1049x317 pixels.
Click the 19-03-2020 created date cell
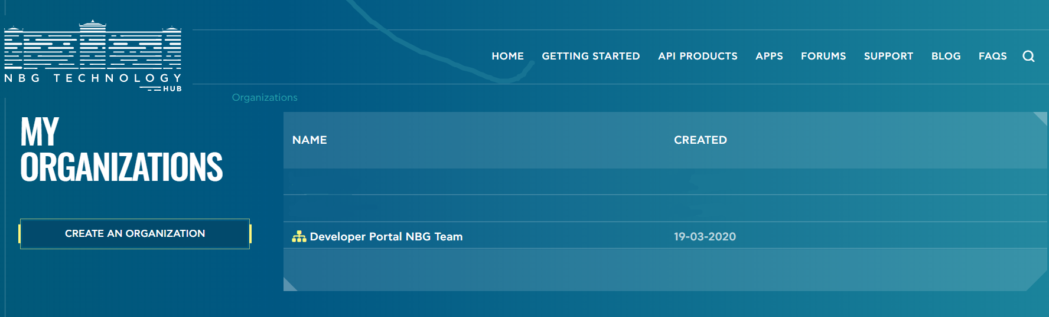pos(705,236)
